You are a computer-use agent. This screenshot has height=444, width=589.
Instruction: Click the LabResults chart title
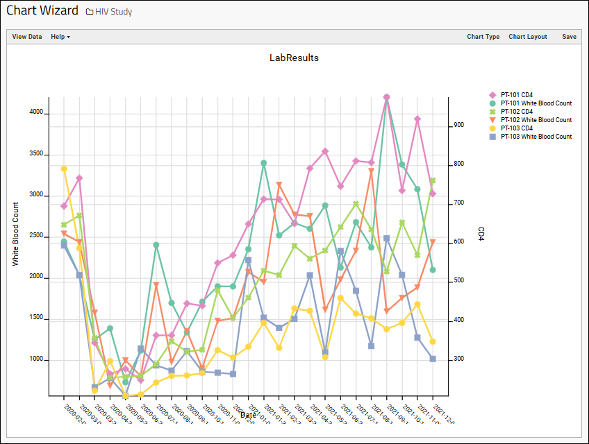(294, 58)
